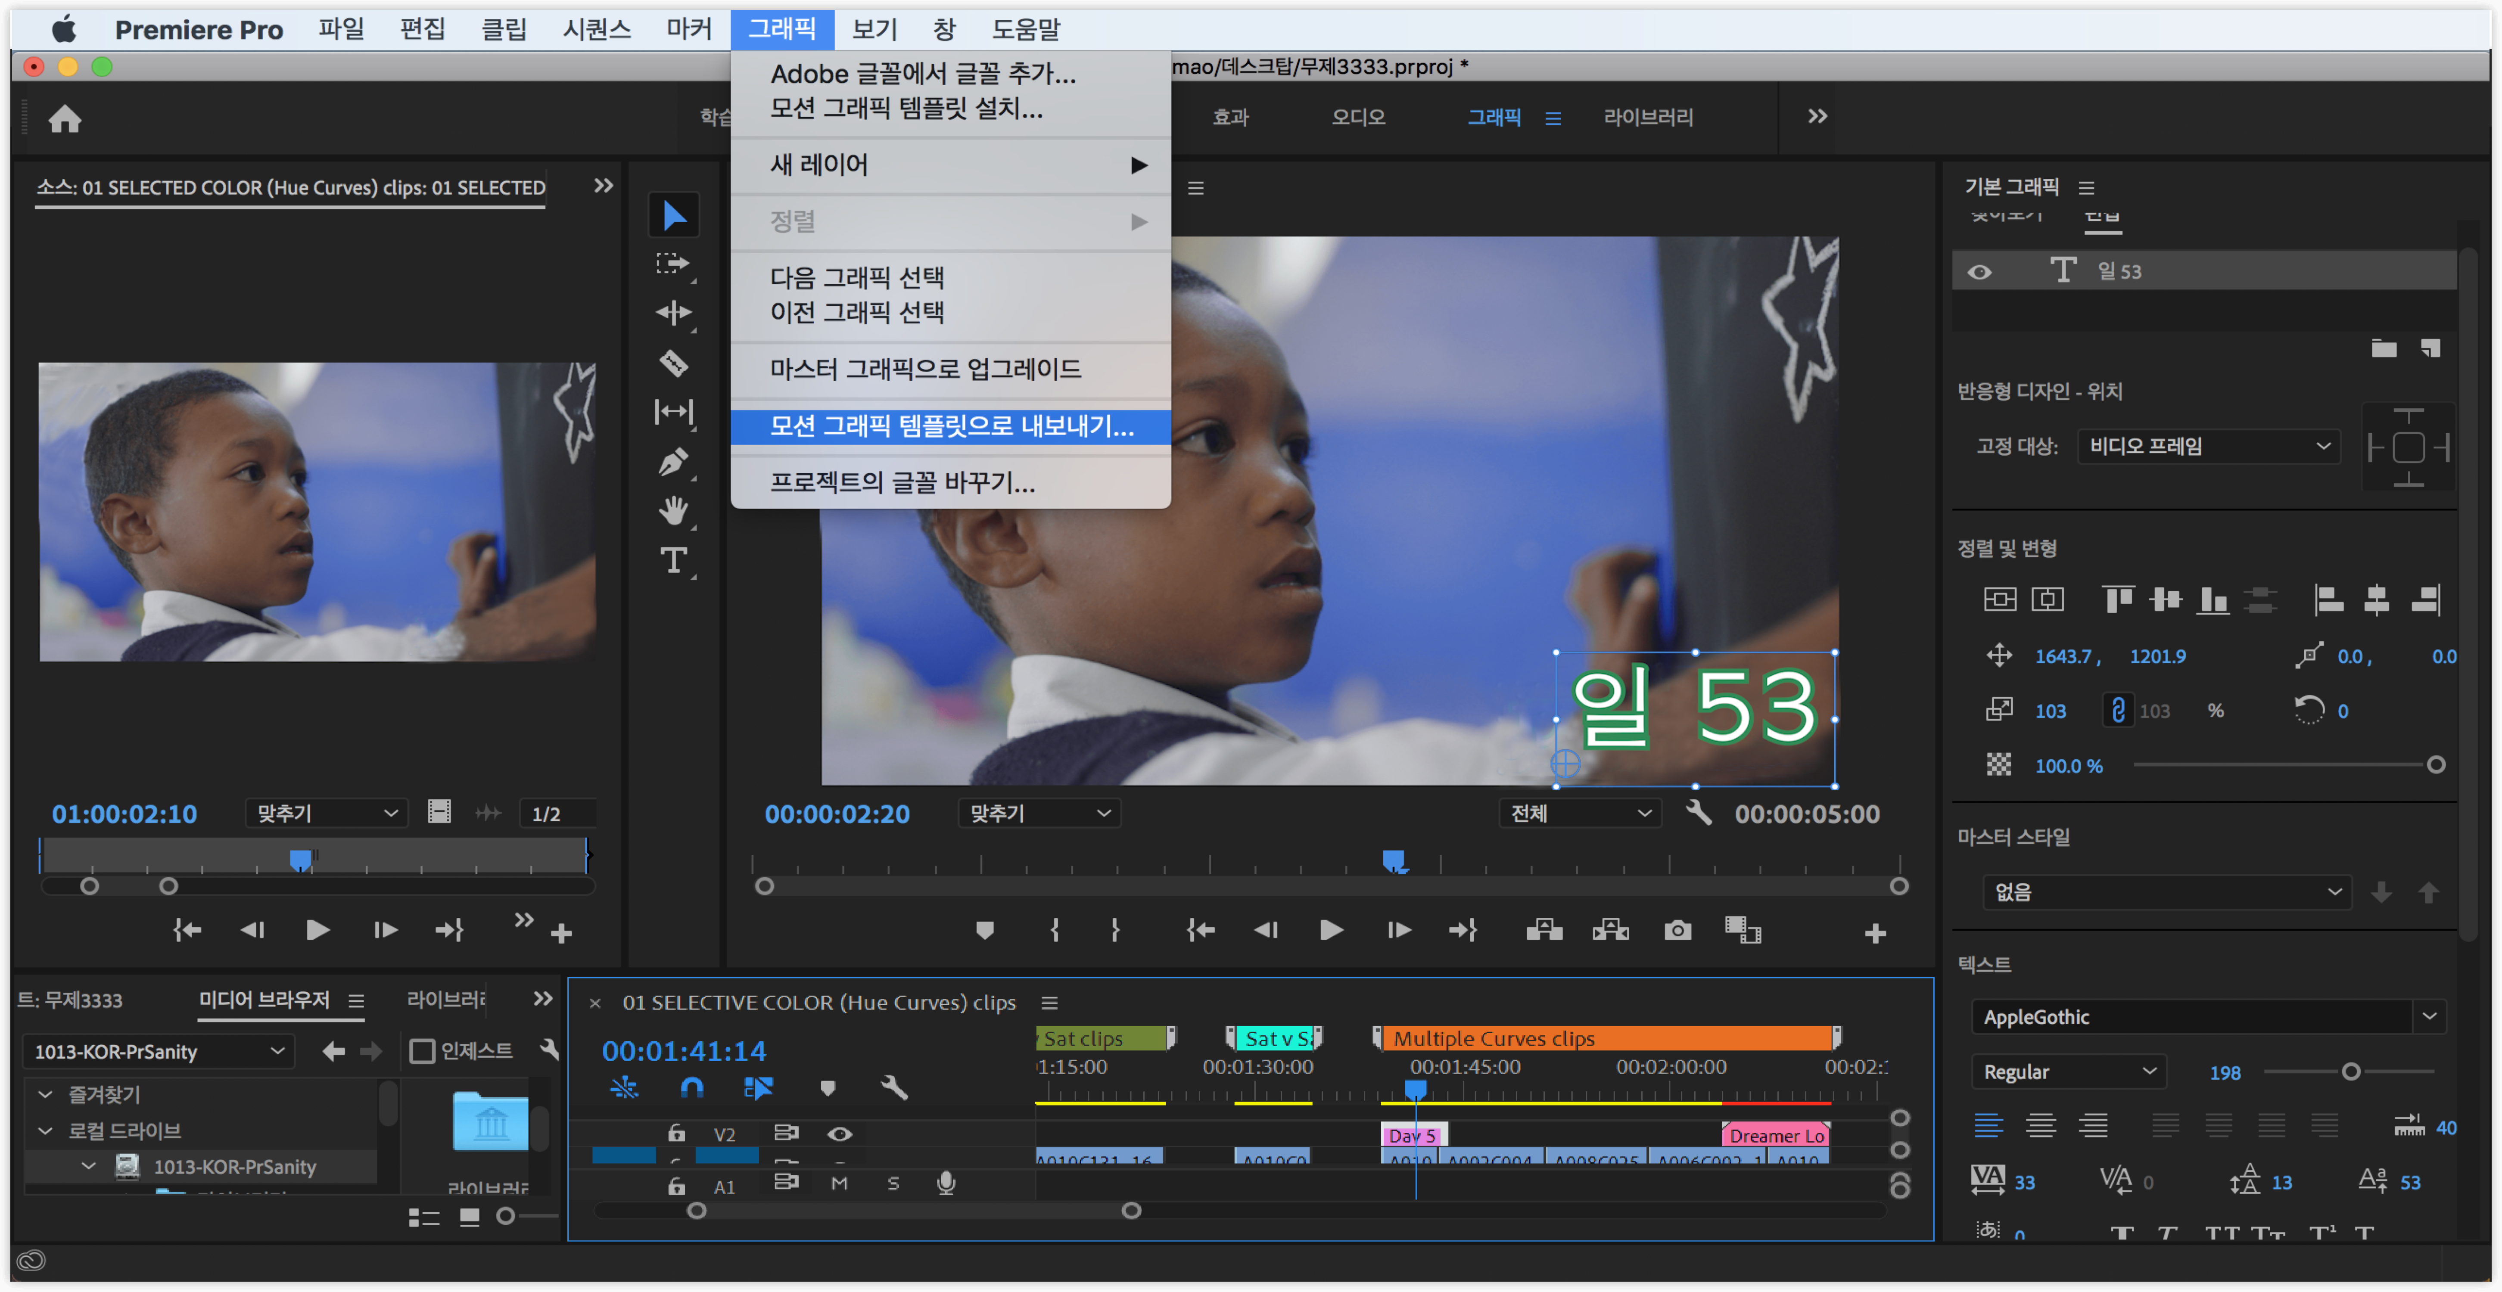Click the Home icon
Image resolution: width=2502 pixels, height=1292 pixels.
(65, 118)
